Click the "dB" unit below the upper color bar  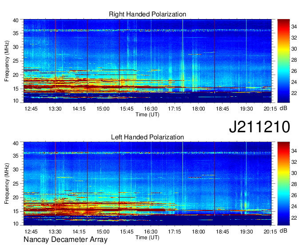point(283,108)
